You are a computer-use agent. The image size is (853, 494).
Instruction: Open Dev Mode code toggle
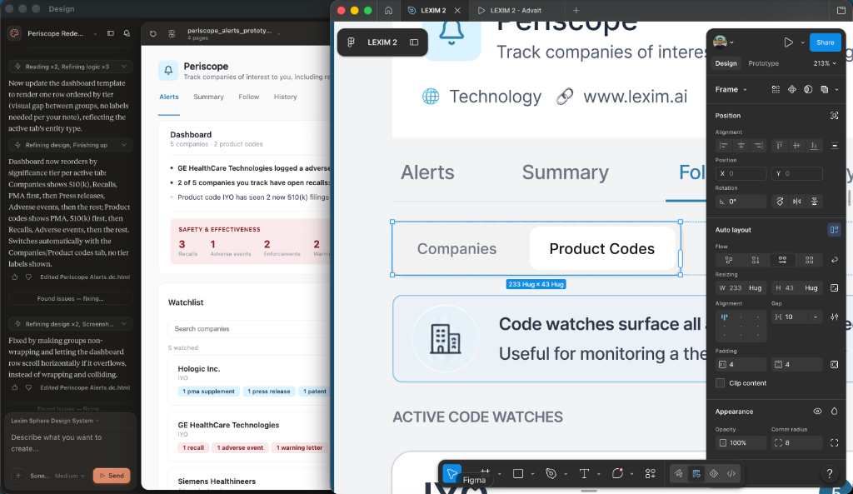click(731, 474)
